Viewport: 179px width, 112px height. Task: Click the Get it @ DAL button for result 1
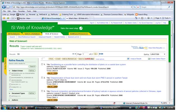click(52, 73)
